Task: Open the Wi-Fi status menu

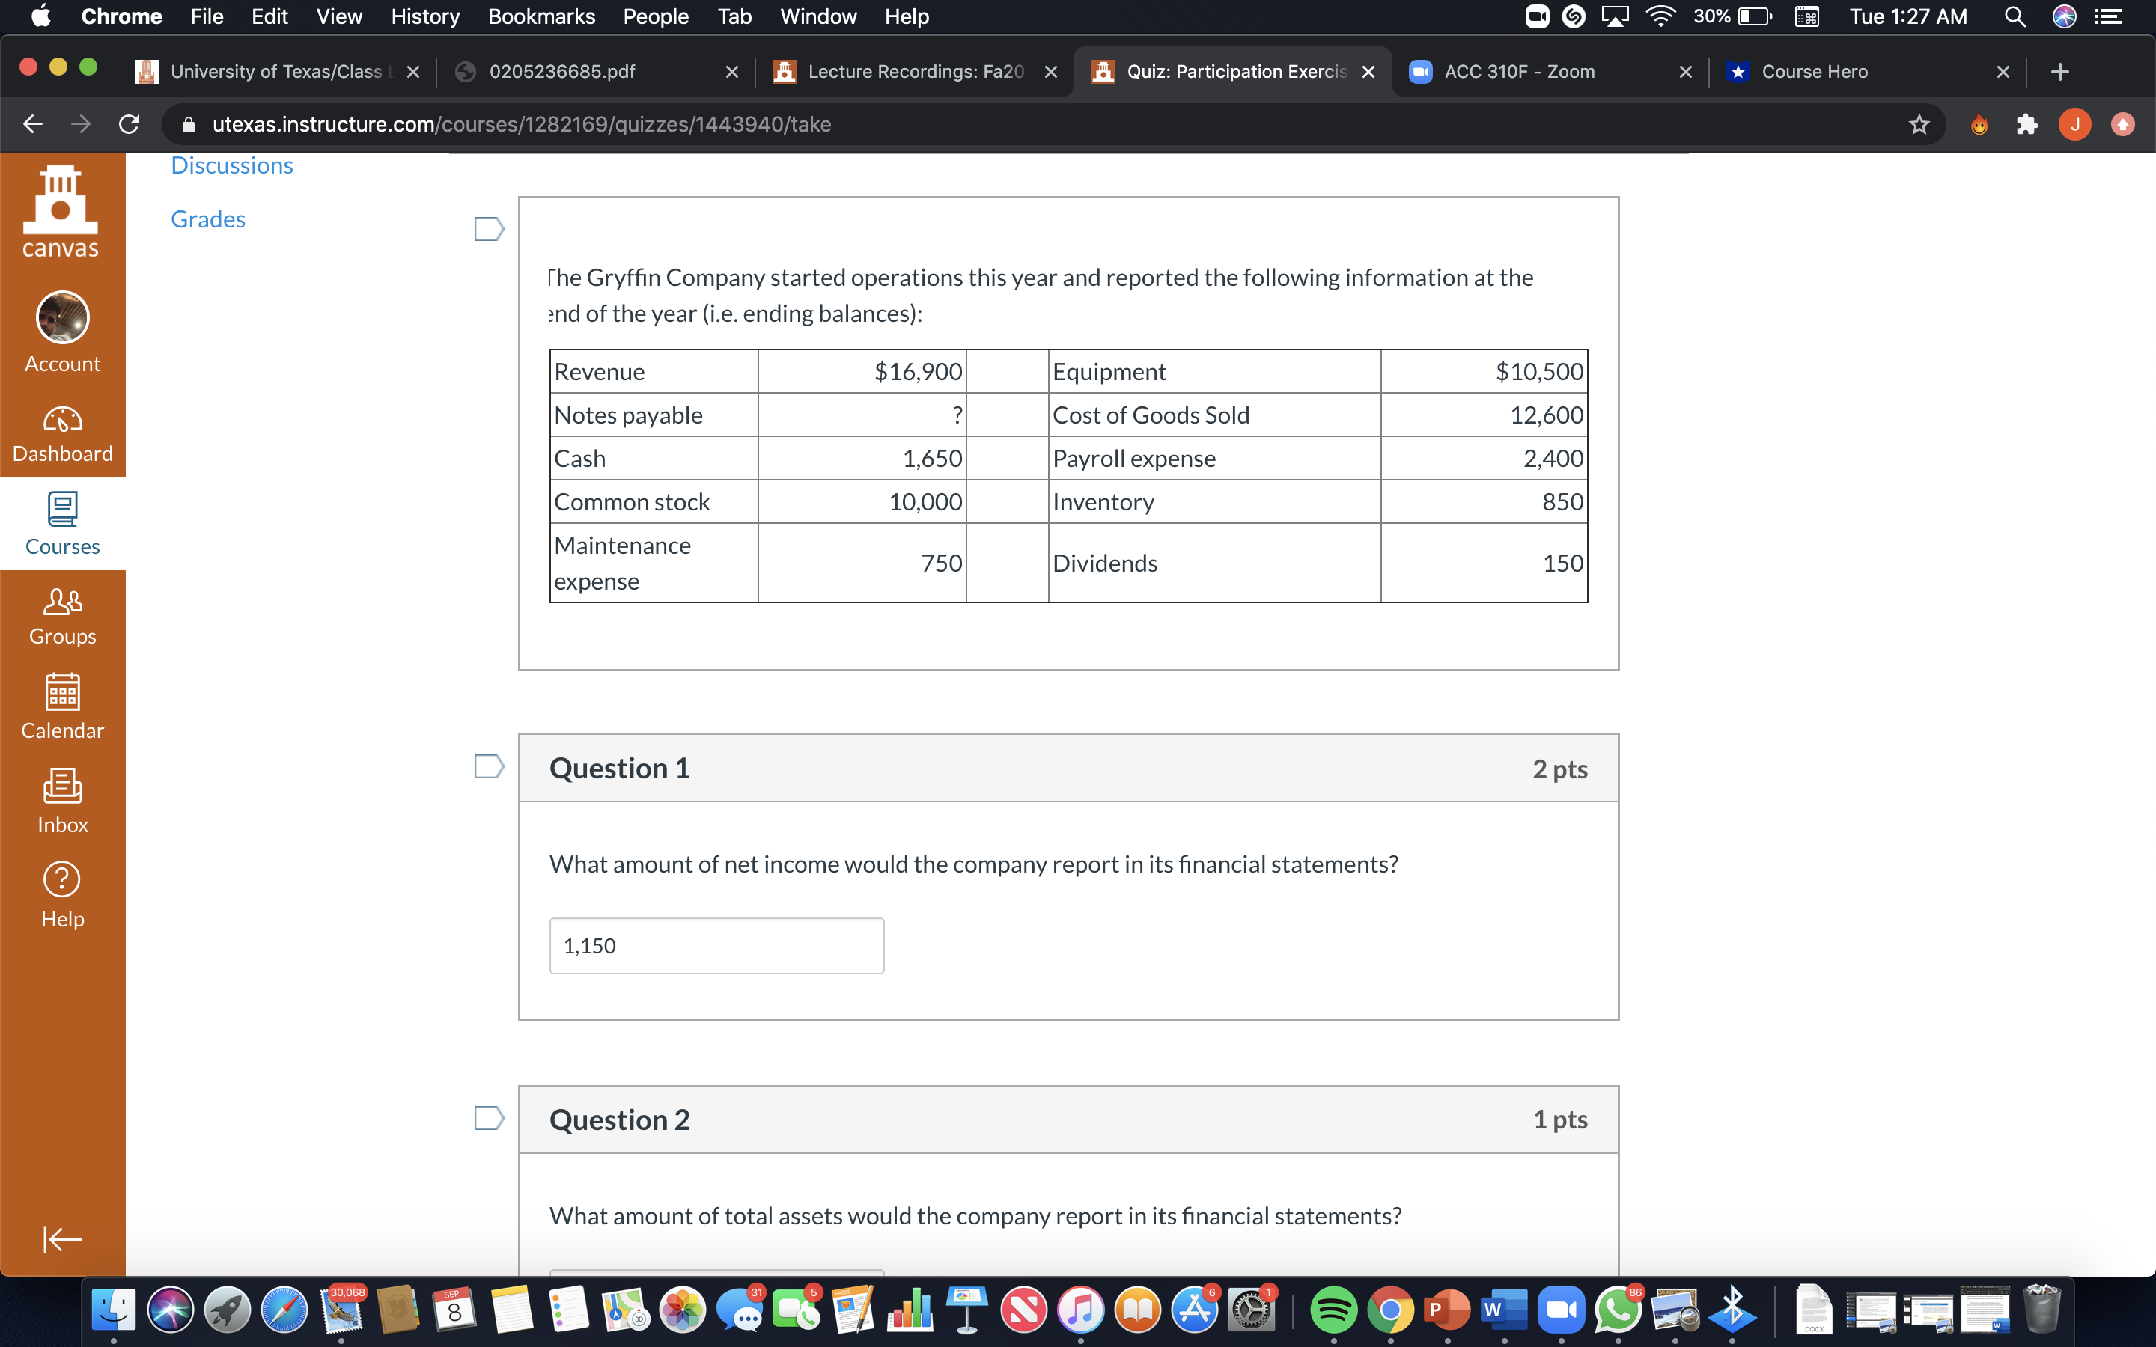Action: pos(1659,16)
